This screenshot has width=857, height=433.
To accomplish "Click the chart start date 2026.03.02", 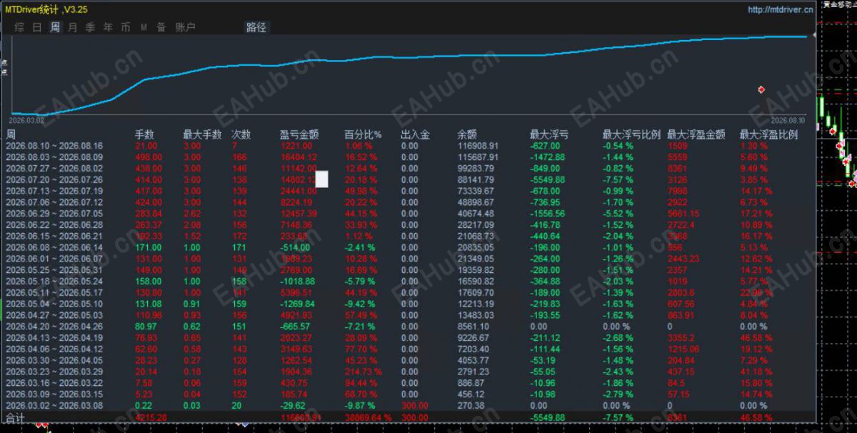I will tap(26, 120).
